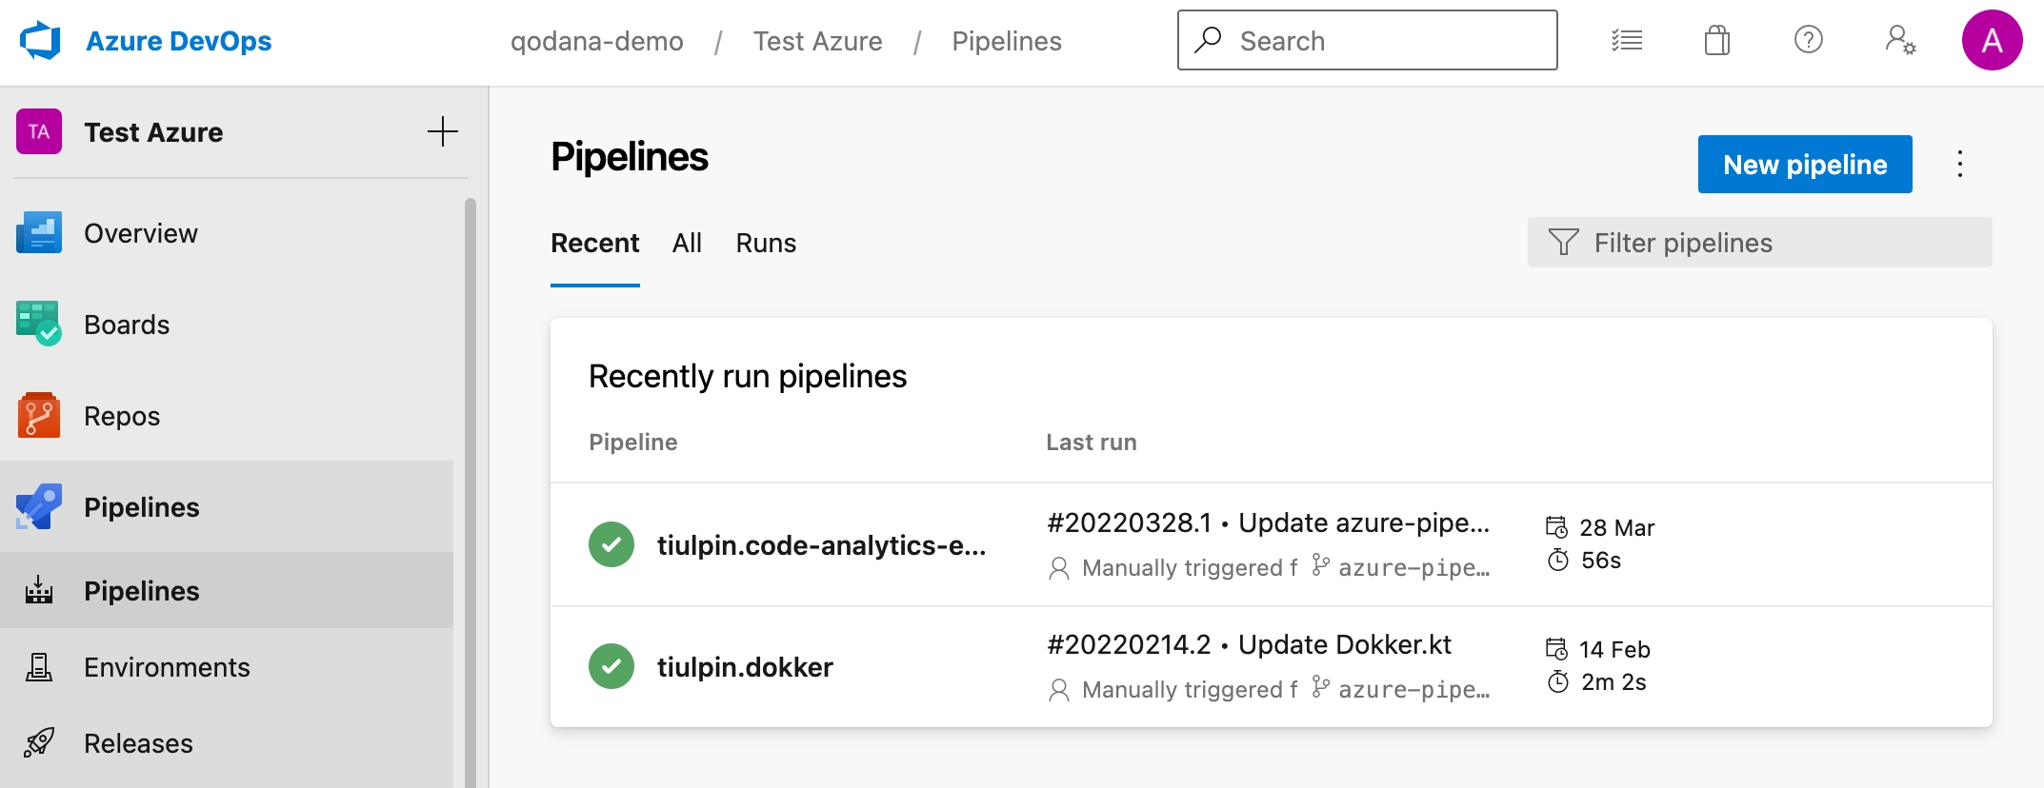Collapse the Pipelines hub group
Screen dimensions: 2044x788
[227, 507]
